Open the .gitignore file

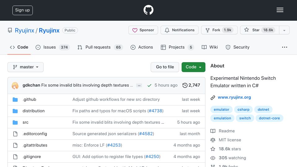coord(32,156)
